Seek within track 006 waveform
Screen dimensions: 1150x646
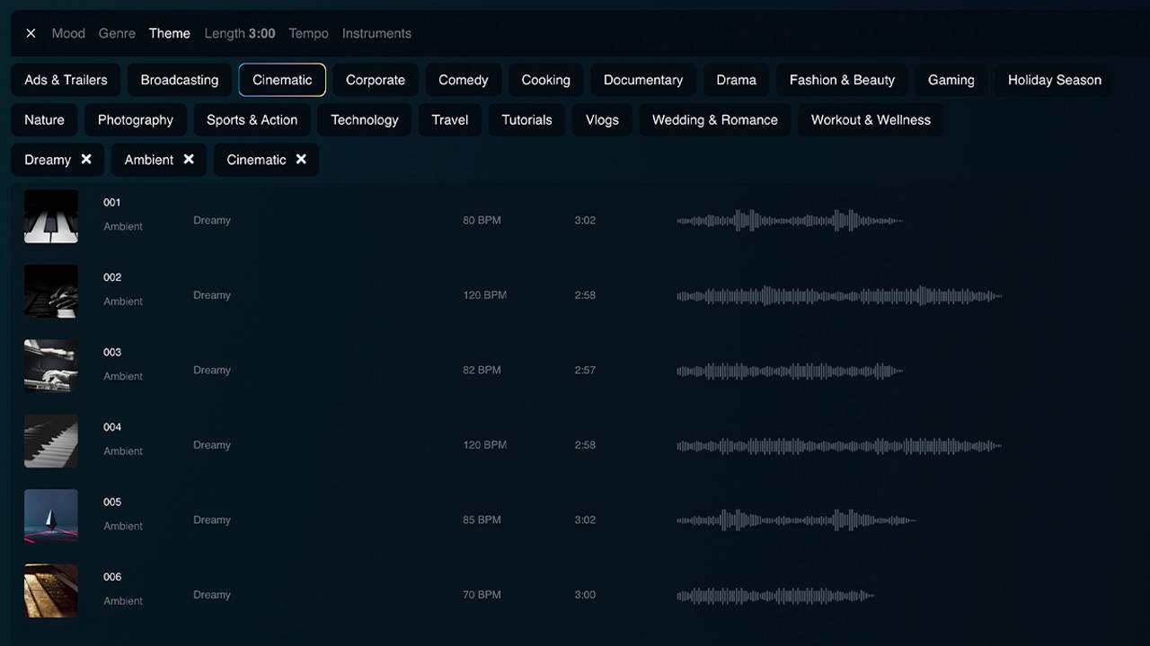775,595
